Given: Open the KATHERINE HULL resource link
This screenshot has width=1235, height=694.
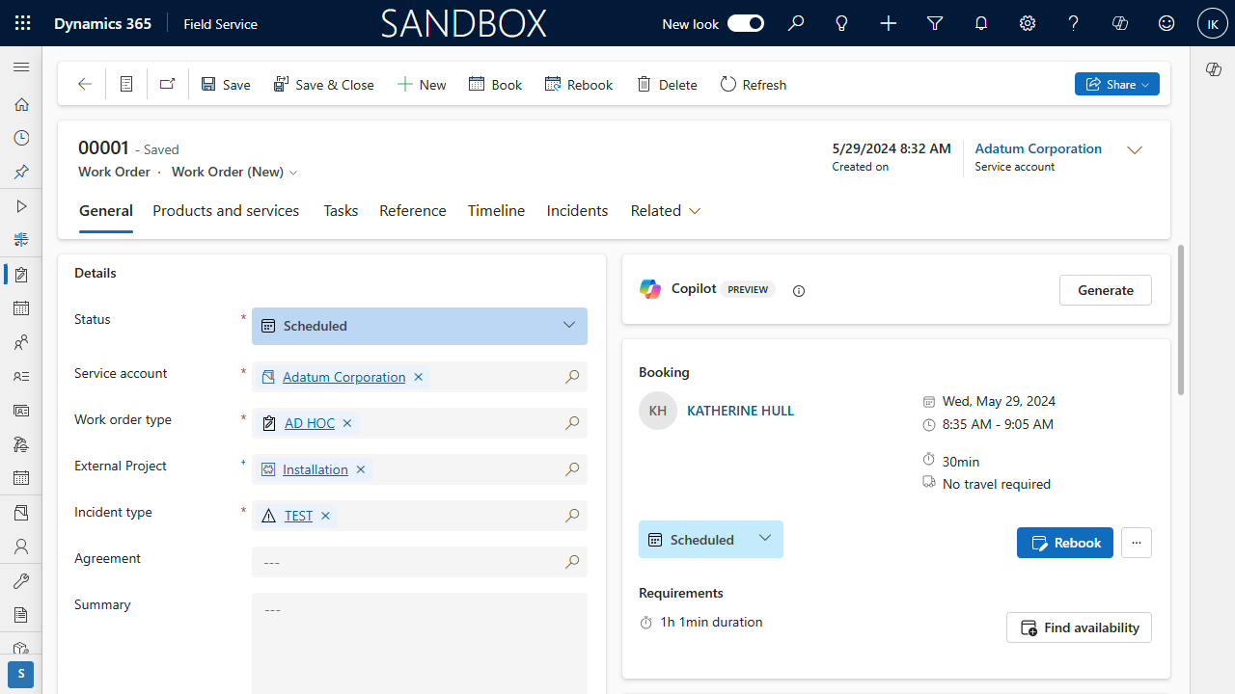Looking at the screenshot, I should tap(740, 411).
